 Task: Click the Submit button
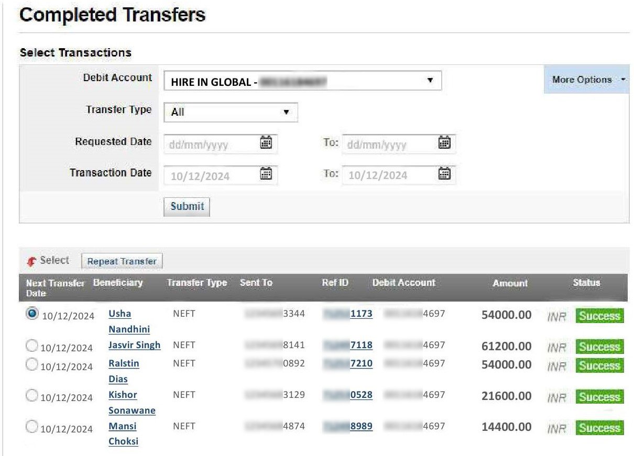[x=187, y=206]
